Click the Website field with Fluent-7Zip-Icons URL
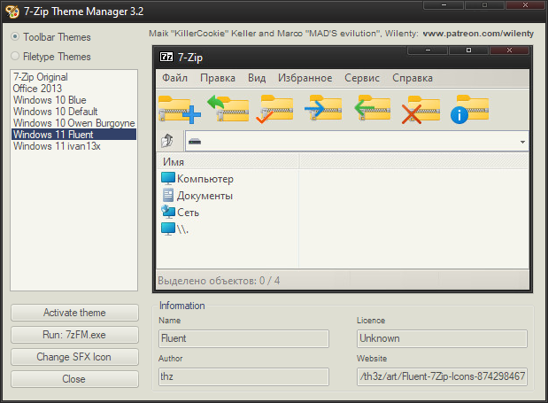The height and width of the screenshot is (403, 548). (x=442, y=376)
